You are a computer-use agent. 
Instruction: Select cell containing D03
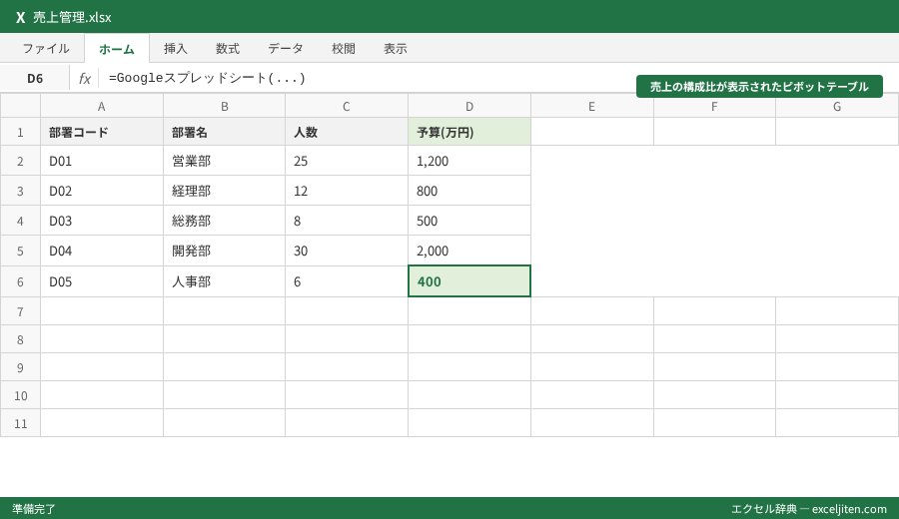click(102, 220)
